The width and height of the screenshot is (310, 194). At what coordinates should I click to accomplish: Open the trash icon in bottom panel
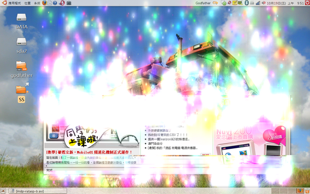coord(307,191)
